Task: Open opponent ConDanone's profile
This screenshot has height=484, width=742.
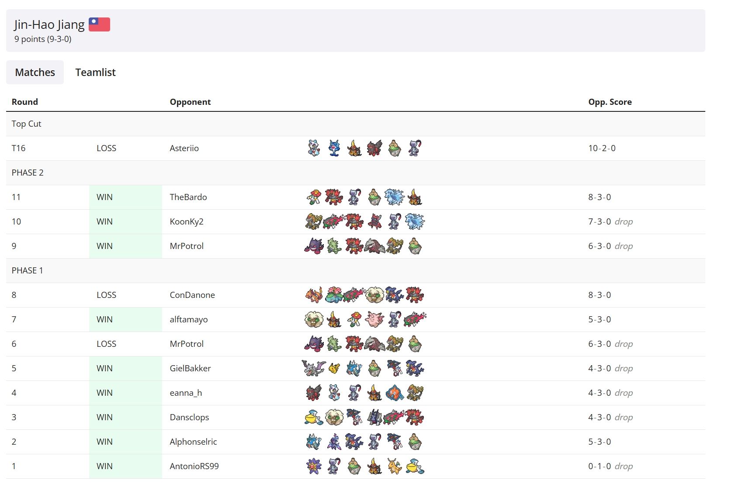Action: click(x=192, y=295)
